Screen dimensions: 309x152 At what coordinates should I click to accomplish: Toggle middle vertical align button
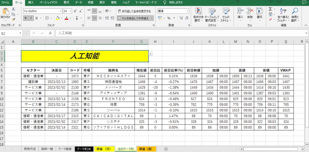click(x=94, y=11)
